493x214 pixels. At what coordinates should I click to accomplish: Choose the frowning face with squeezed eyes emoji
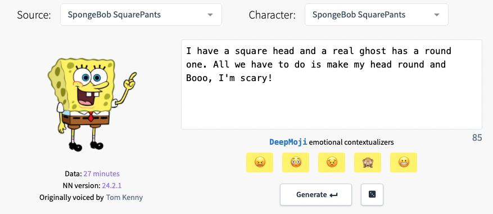(x=332, y=163)
